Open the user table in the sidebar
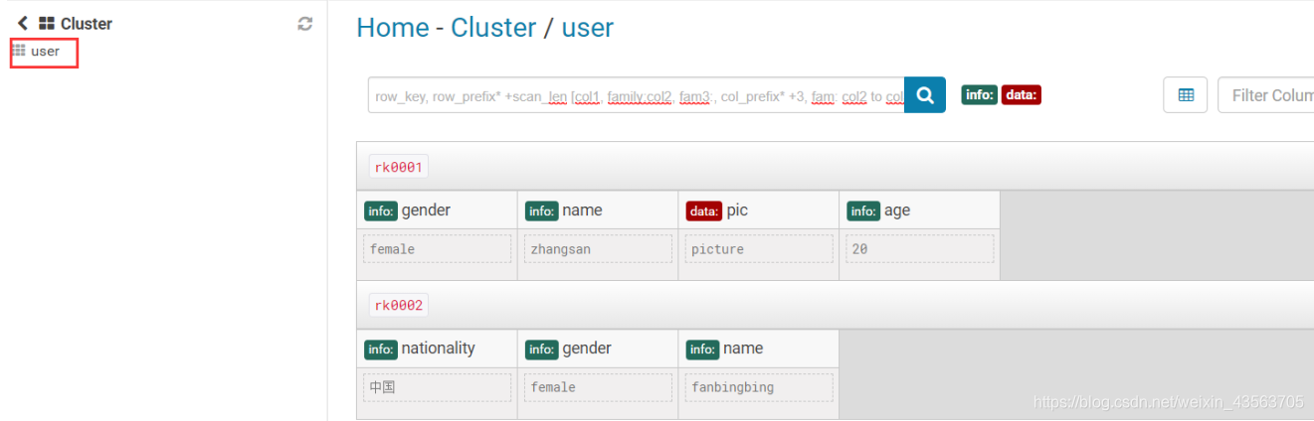The image size is (1314, 421). coord(45,51)
